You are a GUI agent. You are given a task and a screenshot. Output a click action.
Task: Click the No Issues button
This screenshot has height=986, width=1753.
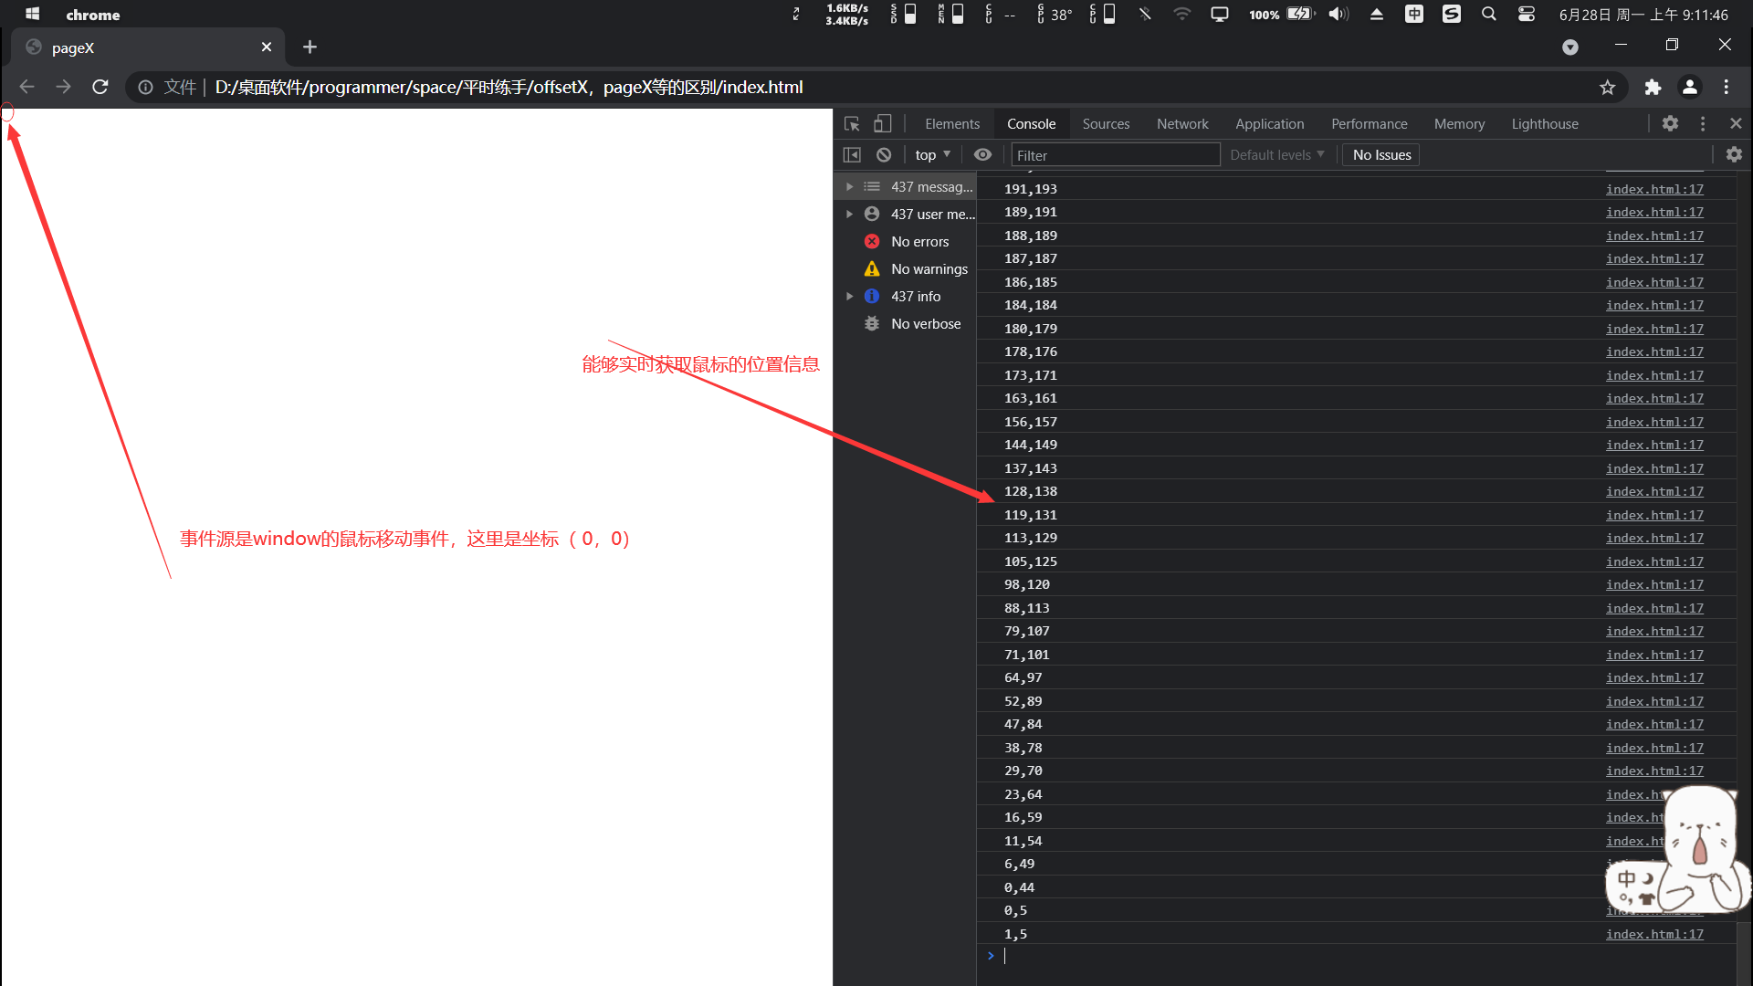click(x=1381, y=155)
